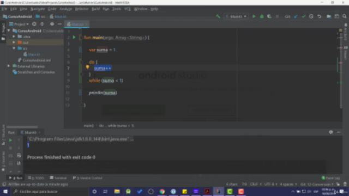This screenshot has width=349, height=196.
Task: Open File Explorer from taskbar
Action: pos(117,191)
